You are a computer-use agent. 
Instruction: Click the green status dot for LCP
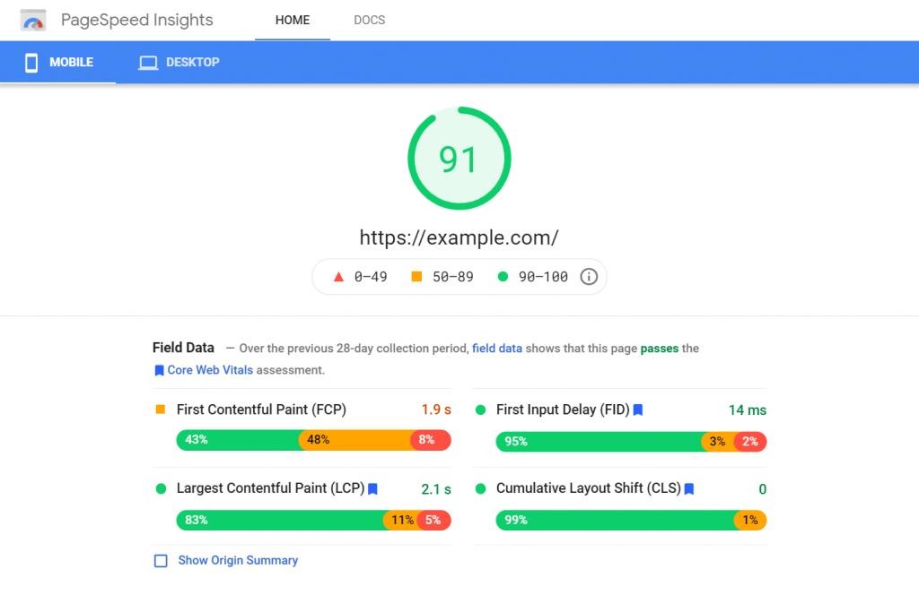point(161,488)
